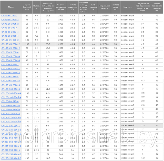Go to the СМ150-125-315-6 page link
Image resolution: width=164 pixels, height=161 pixels.
pyautogui.click(x=11, y=126)
